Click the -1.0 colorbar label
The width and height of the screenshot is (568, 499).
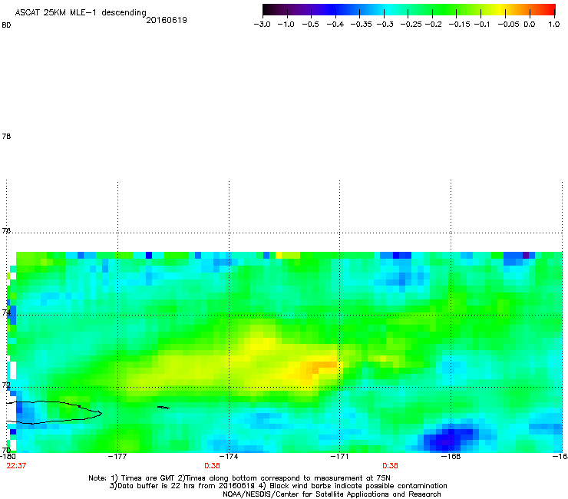[286, 25]
